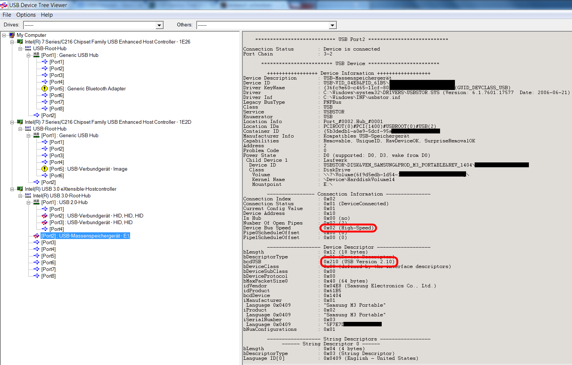
Task: Select Intel(R) USB 3.0 eXtensible-Hostcontroller
Action: click(71, 189)
